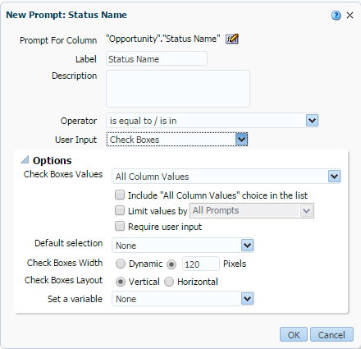Open the Set a variable dropdown

(x=183, y=299)
